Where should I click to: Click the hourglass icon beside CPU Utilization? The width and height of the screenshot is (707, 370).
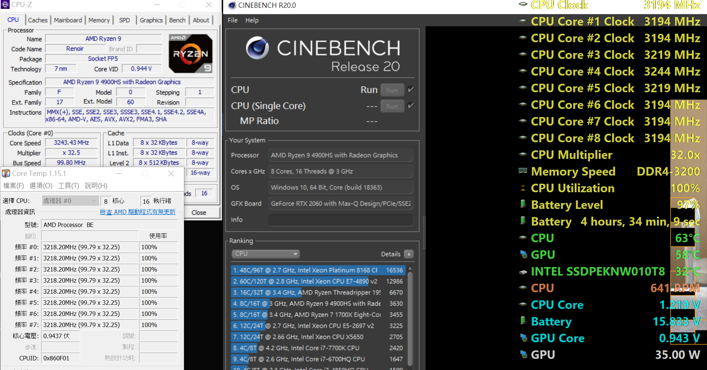[523, 188]
